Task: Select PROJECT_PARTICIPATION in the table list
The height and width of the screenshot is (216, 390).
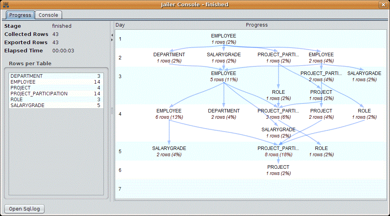Action: [39, 94]
